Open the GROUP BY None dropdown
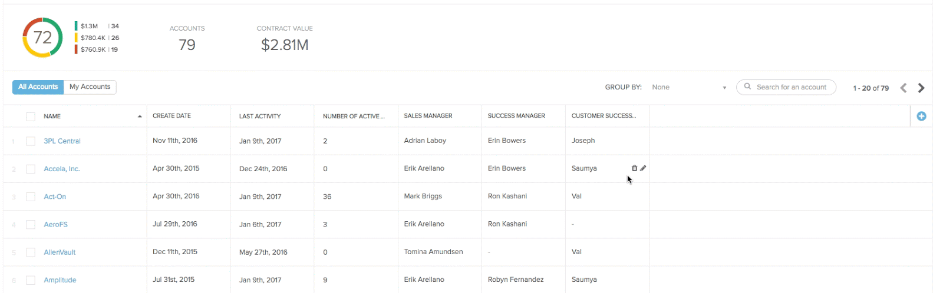Screen dimensions: 943x293 click(x=689, y=87)
